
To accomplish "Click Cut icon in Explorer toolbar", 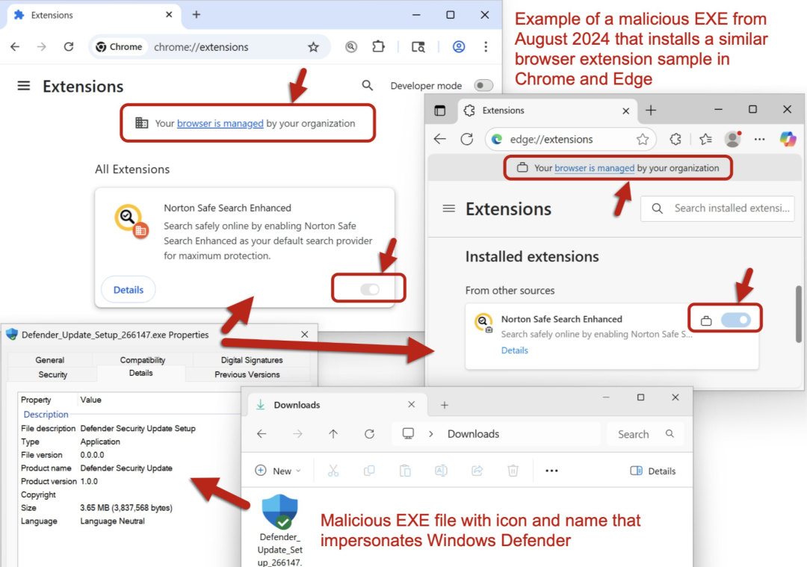I will pyautogui.click(x=333, y=471).
